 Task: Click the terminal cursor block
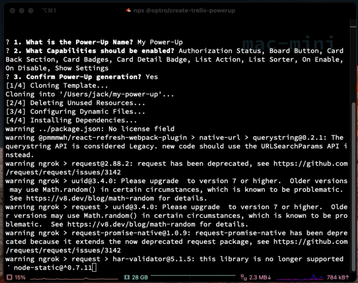pos(94,267)
